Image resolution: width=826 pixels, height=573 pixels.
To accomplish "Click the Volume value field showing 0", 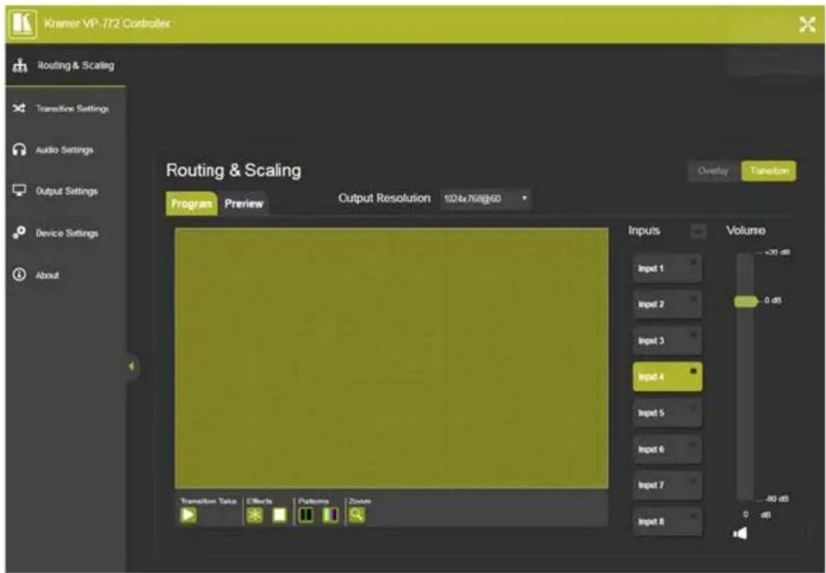I will [746, 515].
